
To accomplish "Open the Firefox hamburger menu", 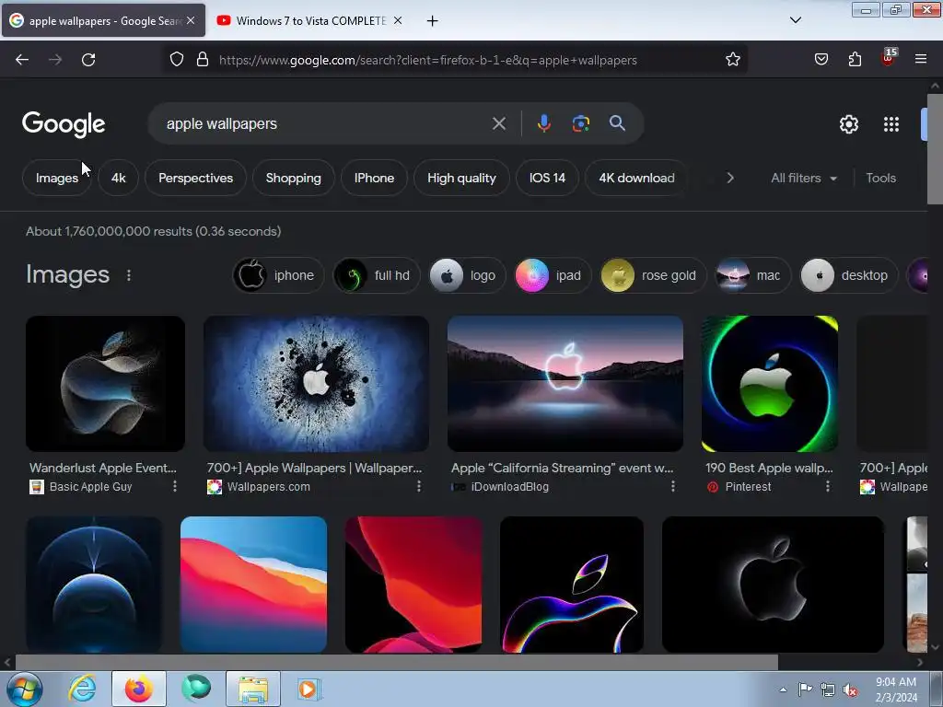I will point(921,60).
